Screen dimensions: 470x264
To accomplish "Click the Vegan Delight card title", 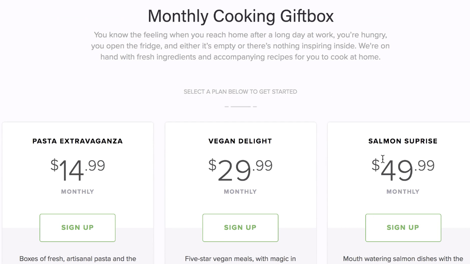I will pyautogui.click(x=240, y=141).
